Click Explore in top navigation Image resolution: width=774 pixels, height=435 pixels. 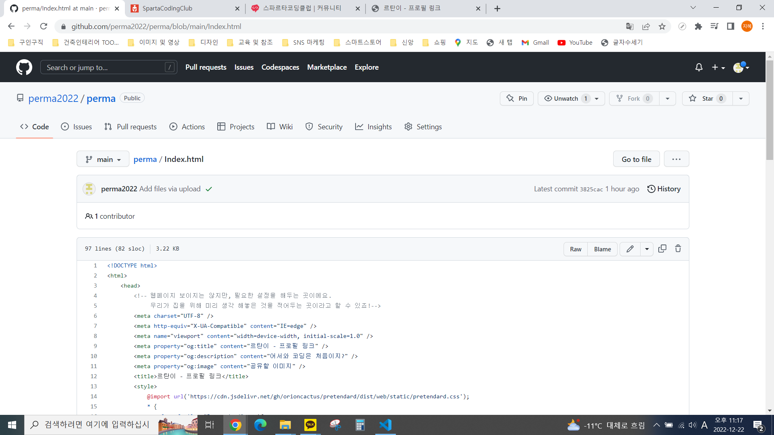[x=366, y=67]
